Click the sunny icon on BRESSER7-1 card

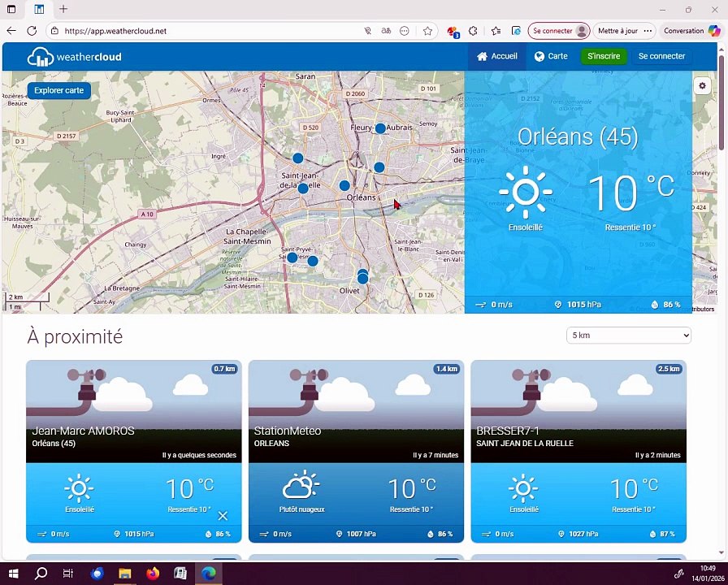coord(523,488)
